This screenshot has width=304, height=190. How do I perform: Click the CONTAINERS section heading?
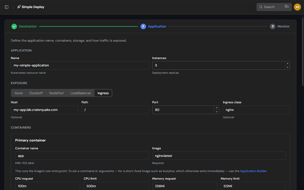pyautogui.click(x=21, y=128)
